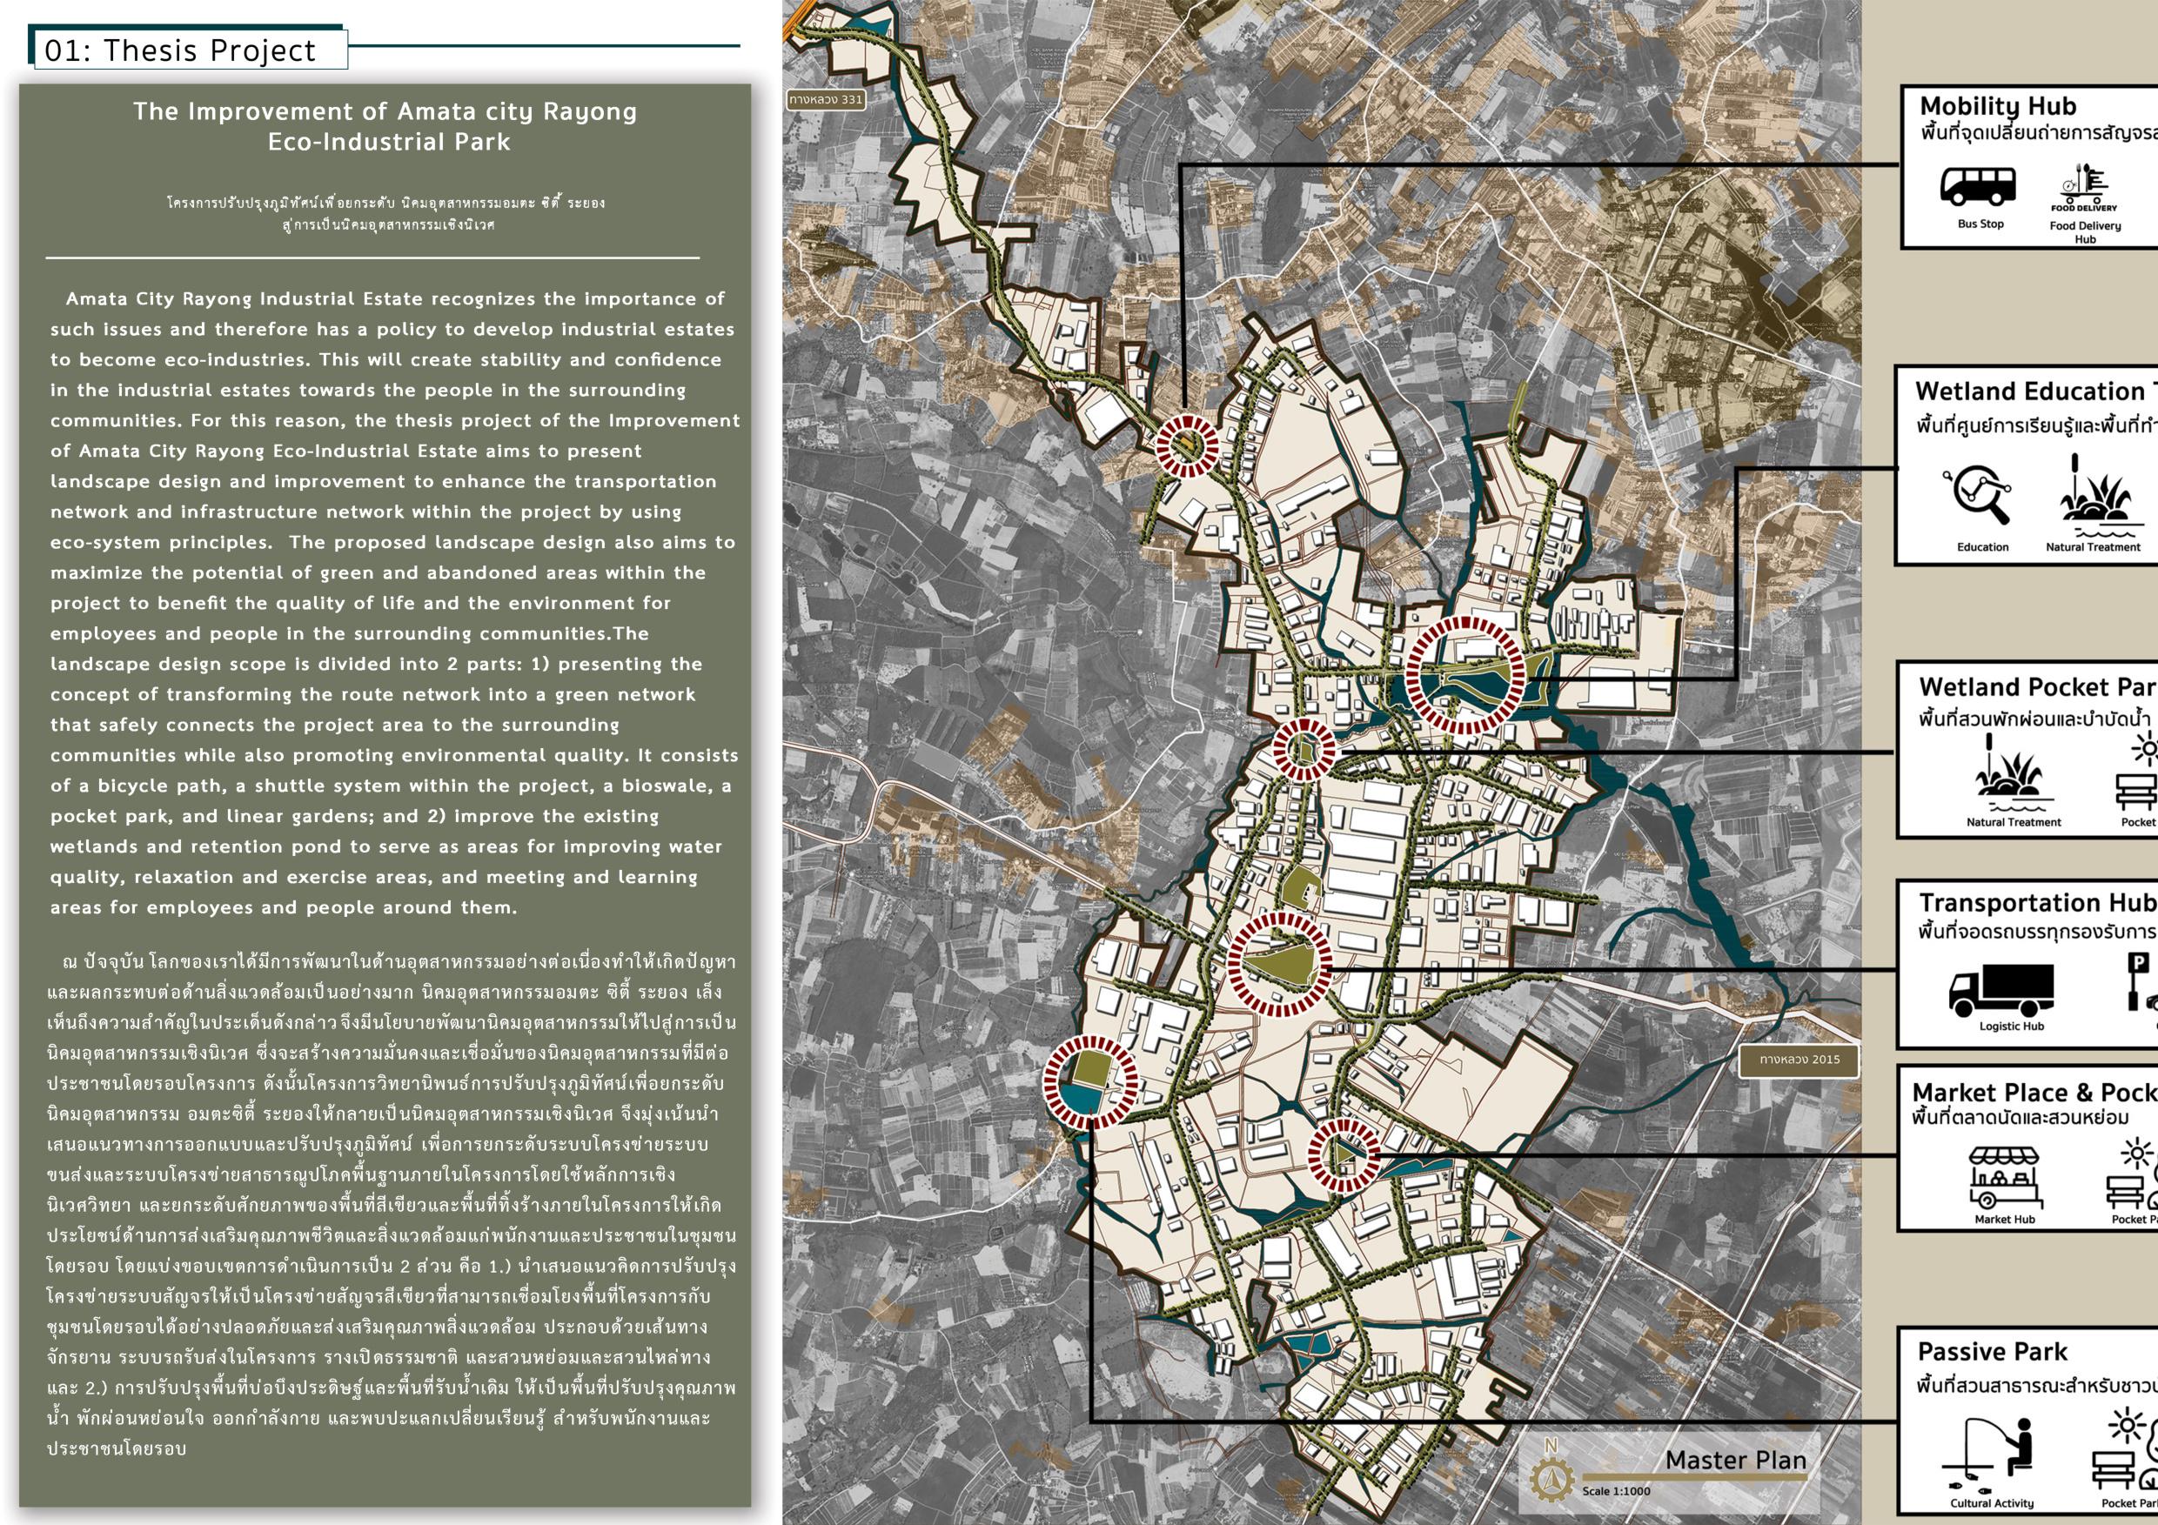The image size is (2158, 1525).
Task: Click the Food Delivery Hub icon
Action: pos(2084,188)
